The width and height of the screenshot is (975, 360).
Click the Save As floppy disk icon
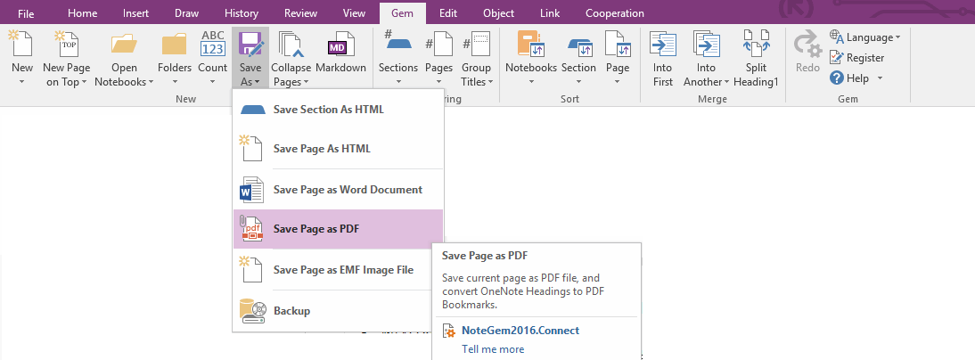point(250,44)
